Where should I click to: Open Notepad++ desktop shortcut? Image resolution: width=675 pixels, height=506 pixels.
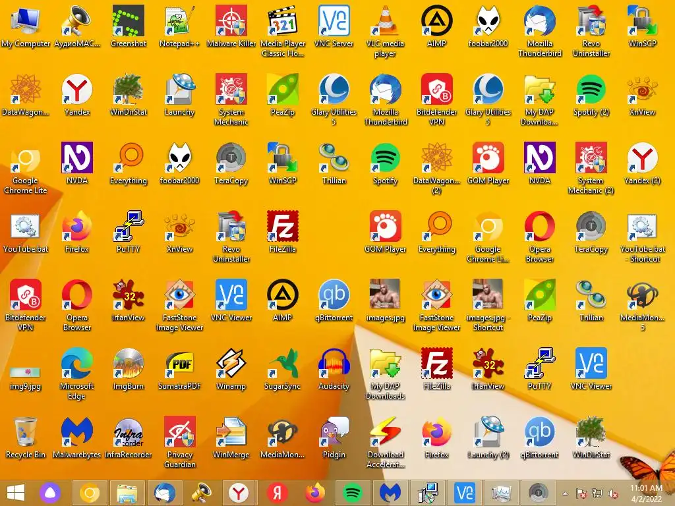[179, 26]
